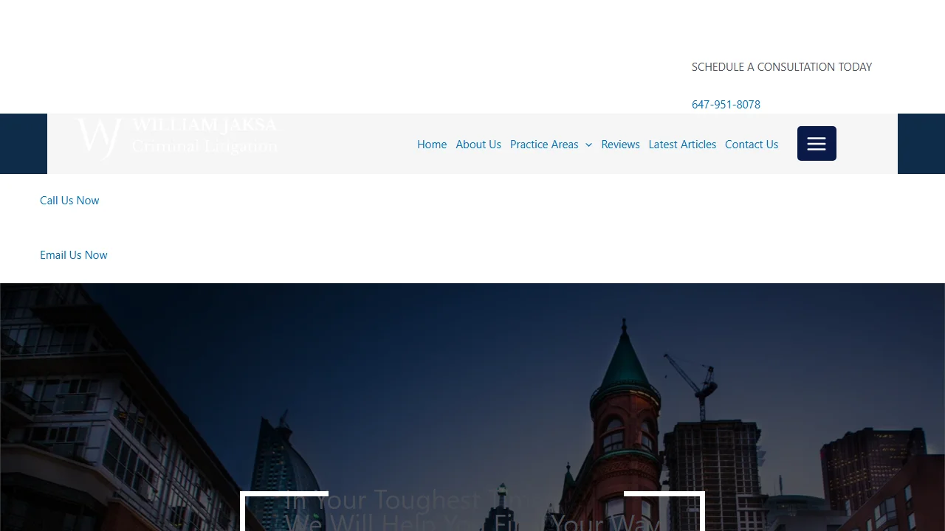Expand the Practice Areas dropdown arrow
Viewport: 945px width, 531px height.
click(x=588, y=145)
